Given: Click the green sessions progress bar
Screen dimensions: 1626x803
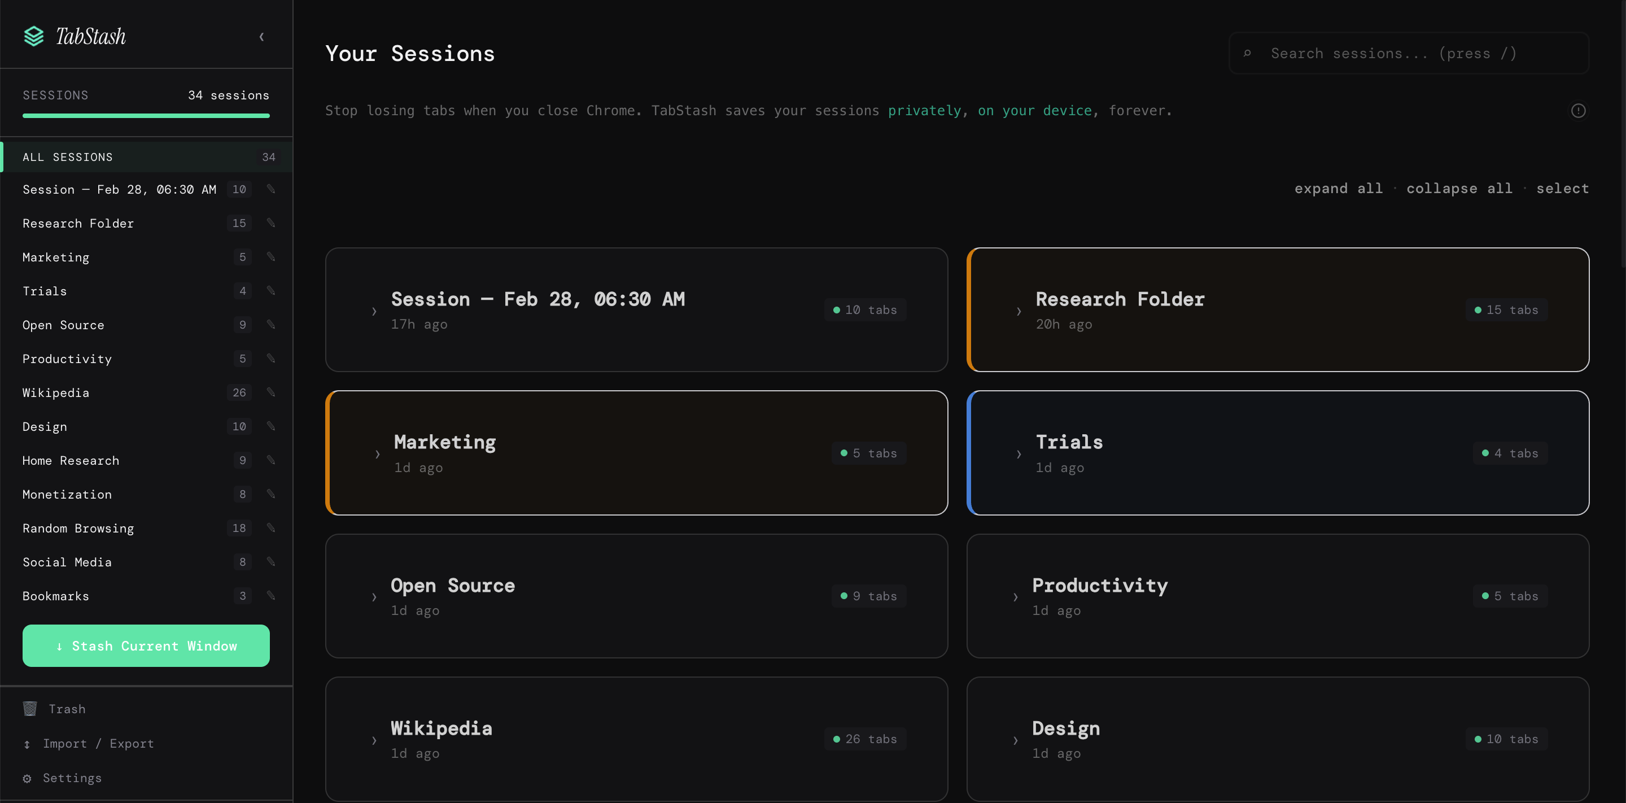Looking at the screenshot, I should [146, 117].
